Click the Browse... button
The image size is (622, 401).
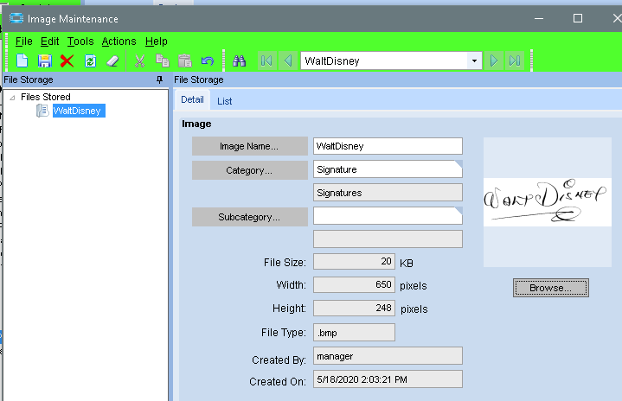point(550,288)
